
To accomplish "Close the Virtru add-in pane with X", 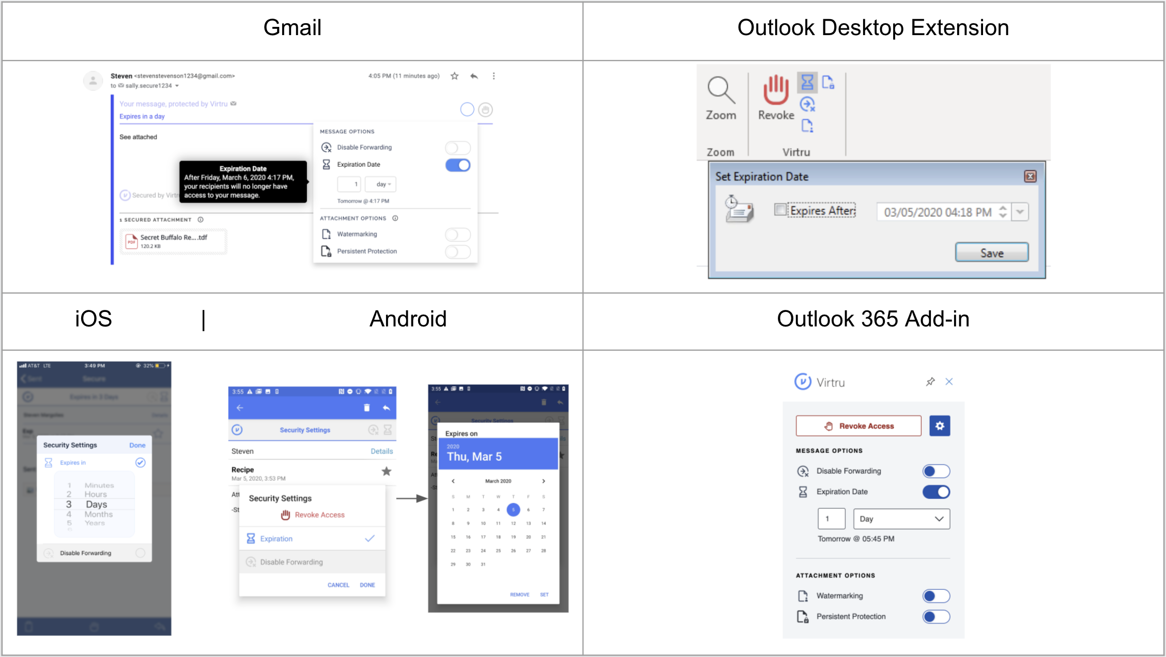I will pyautogui.click(x=949, y=382).
